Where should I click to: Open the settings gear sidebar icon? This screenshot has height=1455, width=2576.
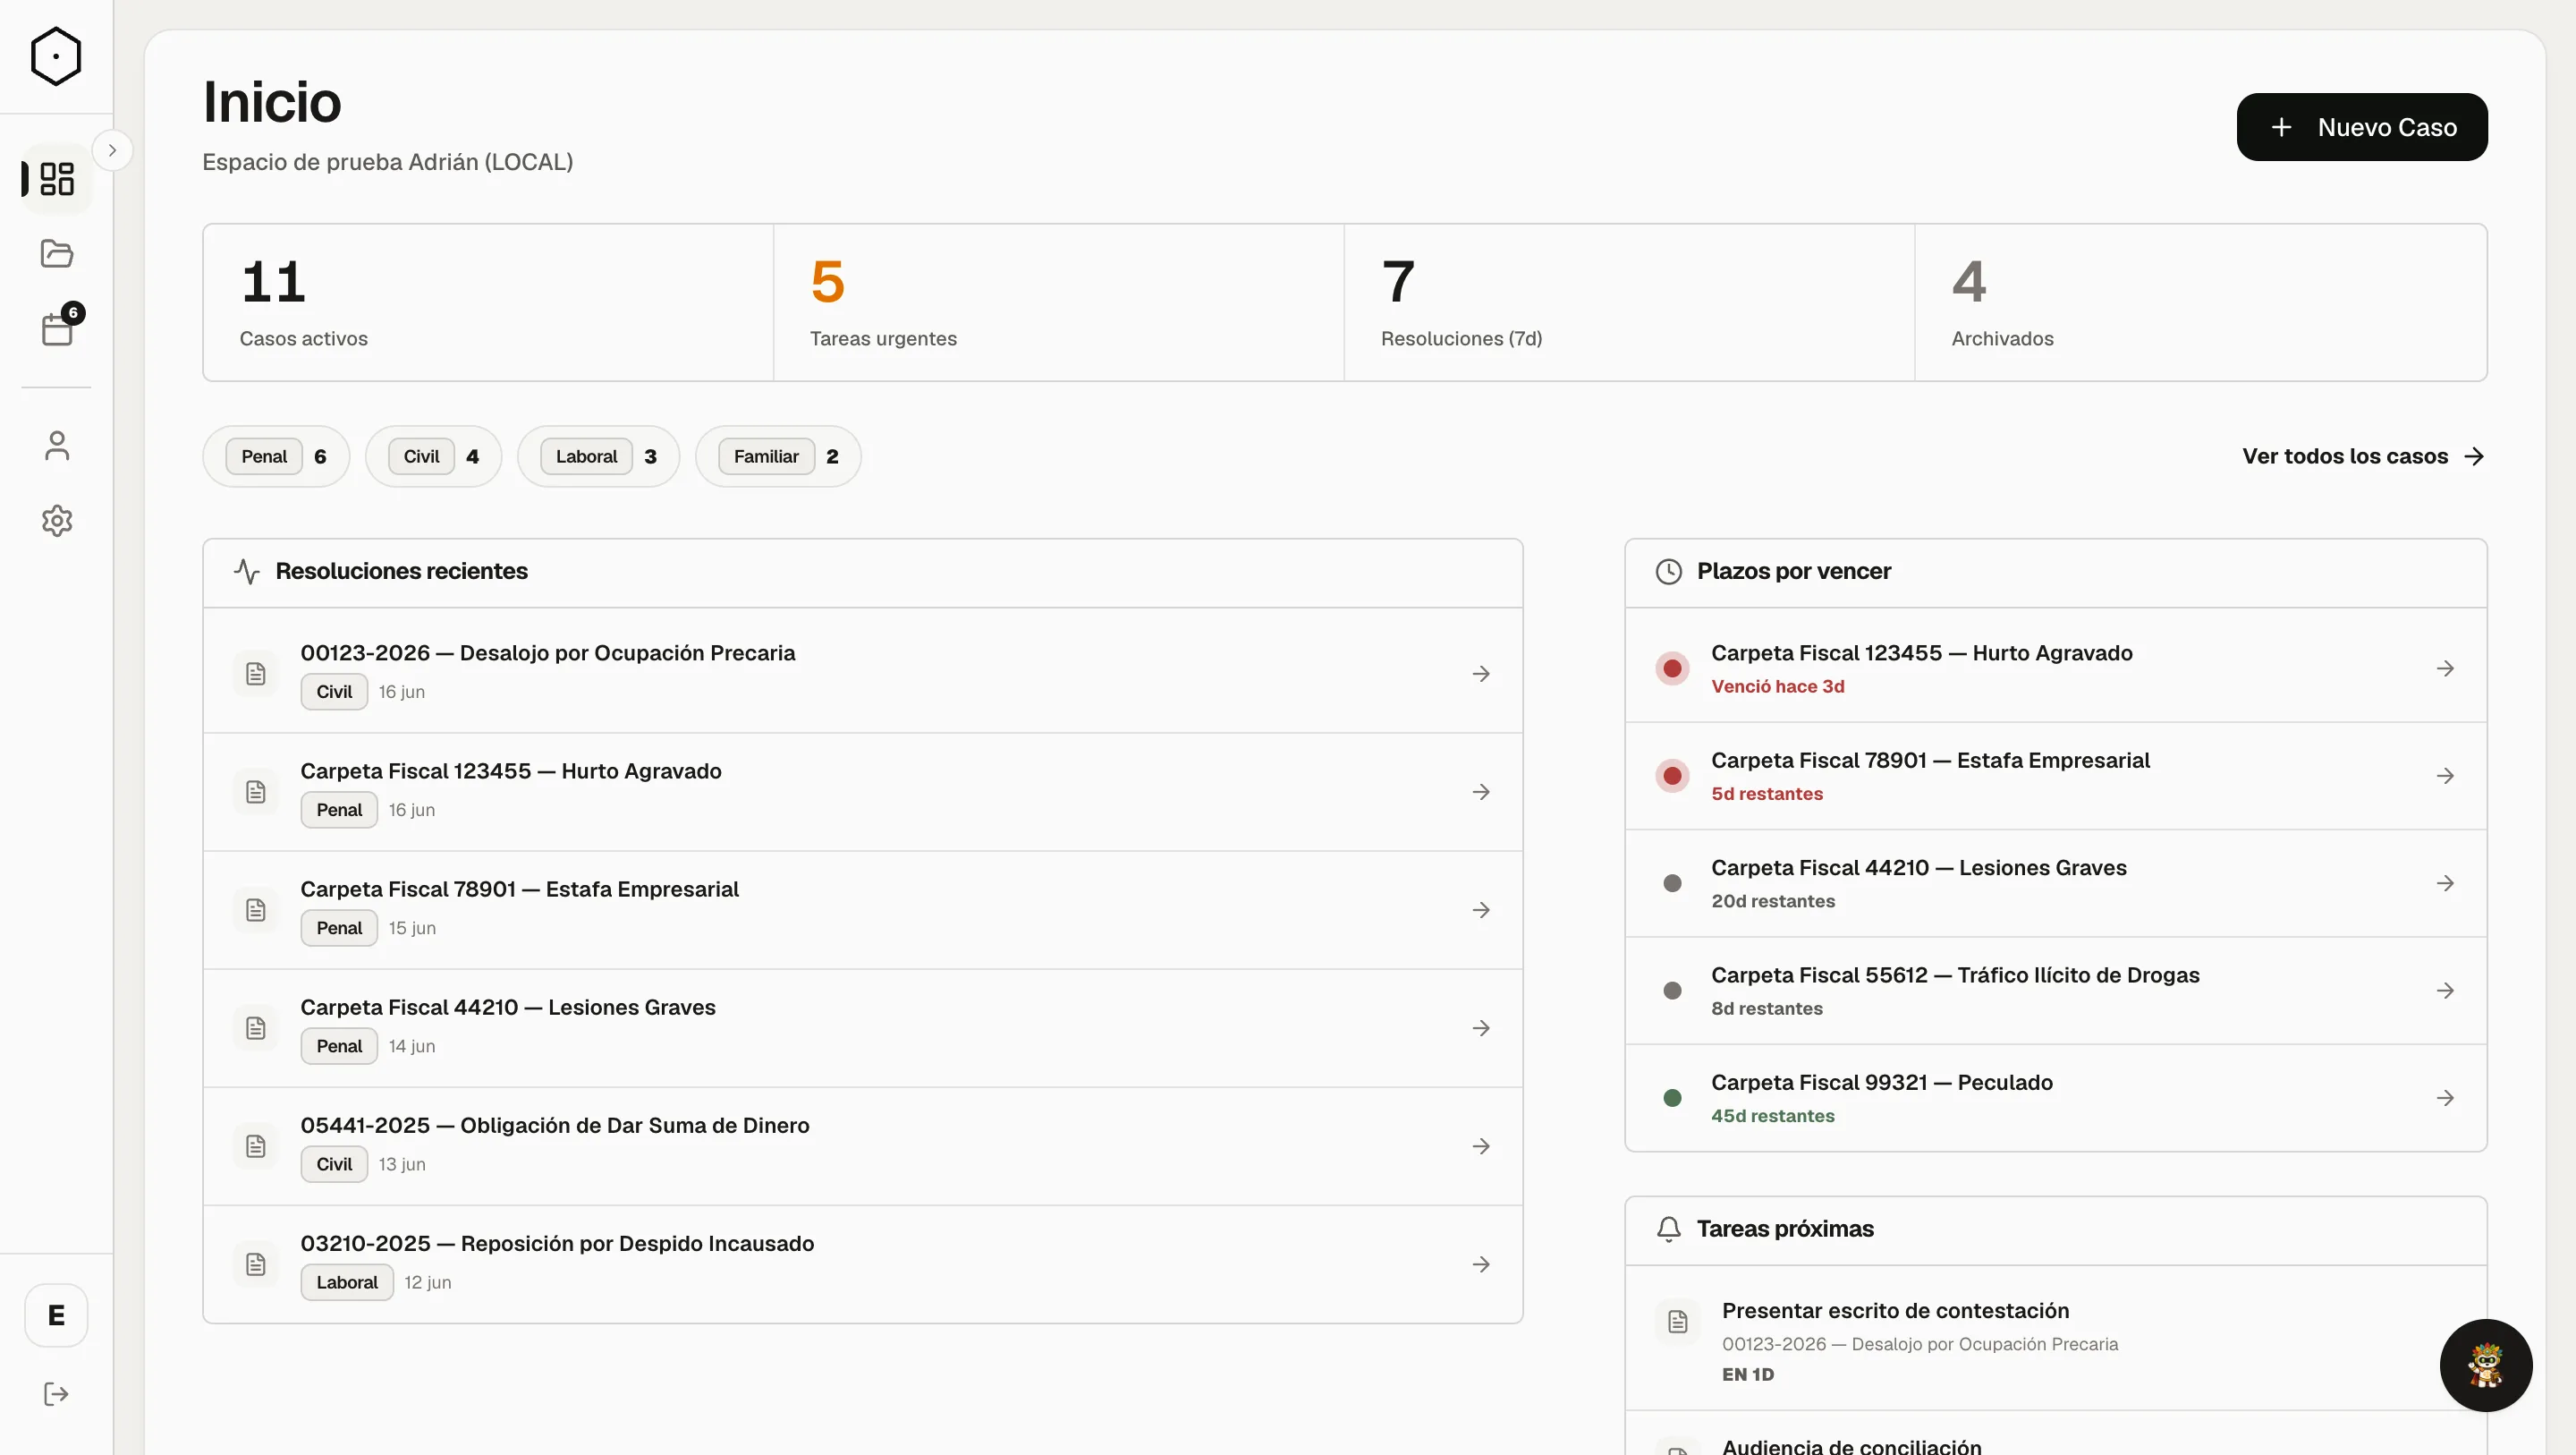tap(57, 521)
